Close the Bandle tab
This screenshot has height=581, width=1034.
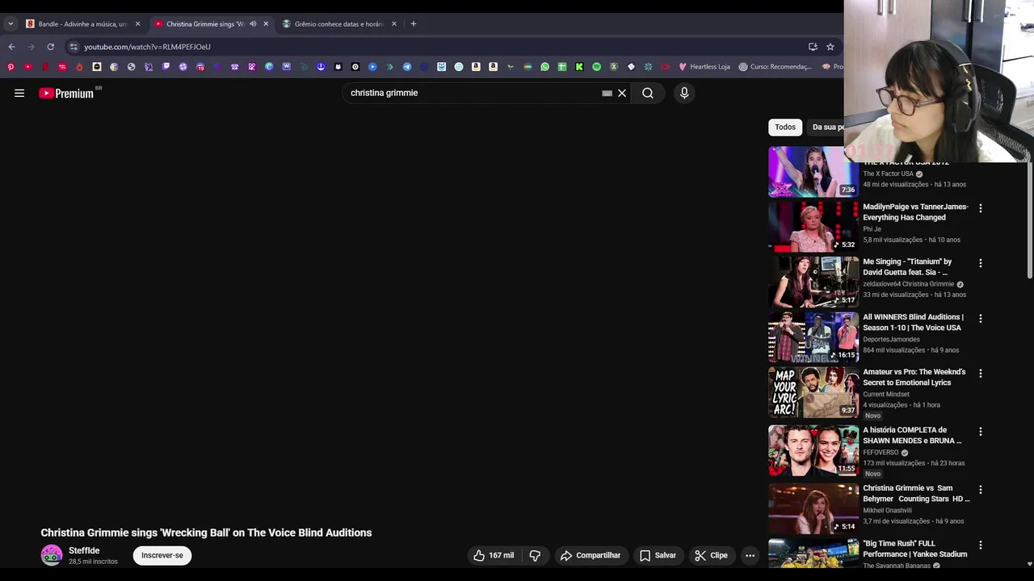137,24
